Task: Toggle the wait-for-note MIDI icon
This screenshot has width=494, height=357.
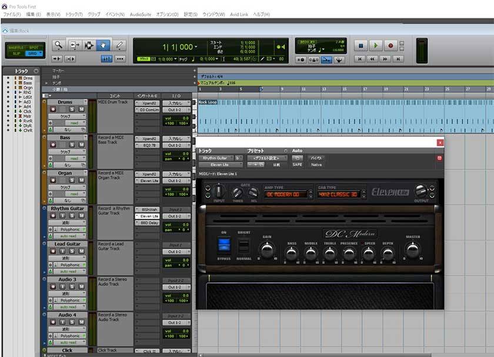Action: click(301, 59)
